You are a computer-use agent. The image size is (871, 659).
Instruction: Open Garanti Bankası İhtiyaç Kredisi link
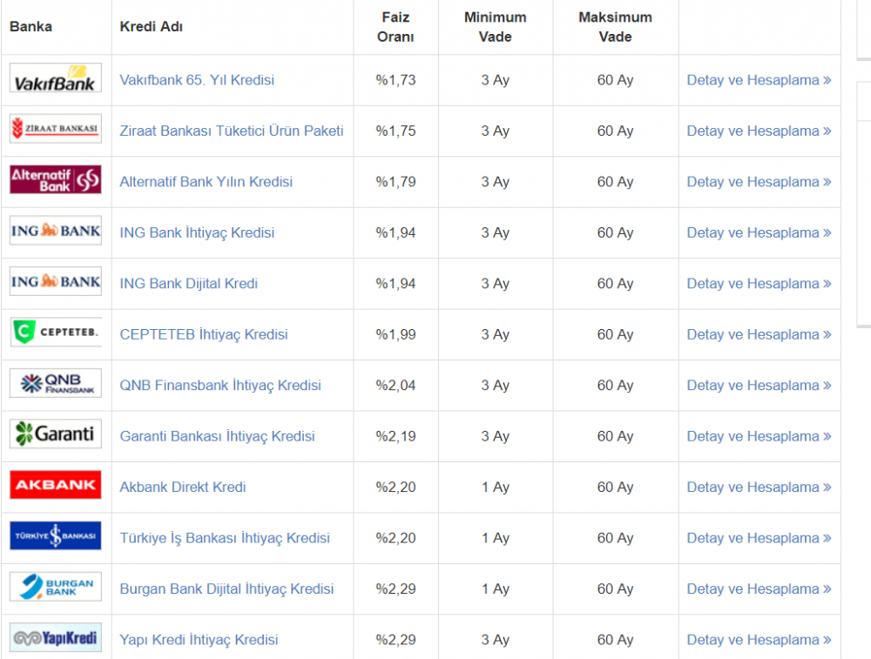click(x=217, y=436)
